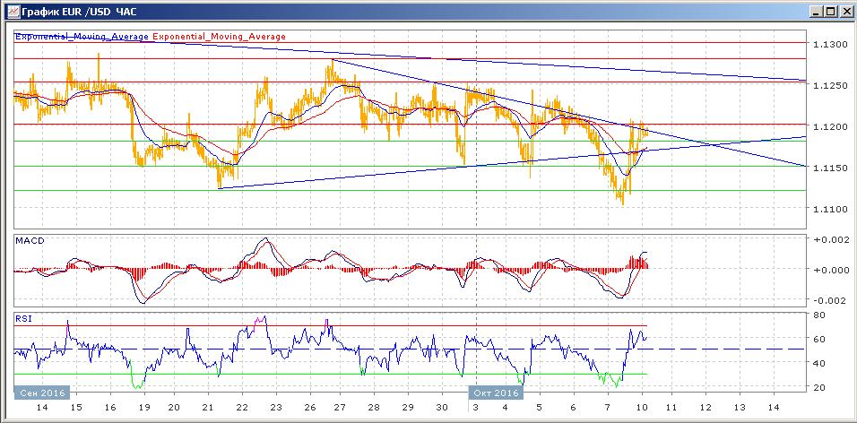Close the EUR/USD chart window
This screenshot has width=857, height=423.
point(845,12)
